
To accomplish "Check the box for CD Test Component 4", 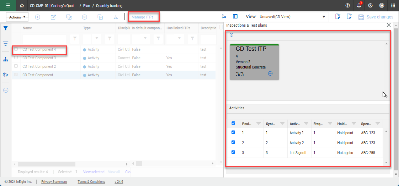I will point(16,49).
